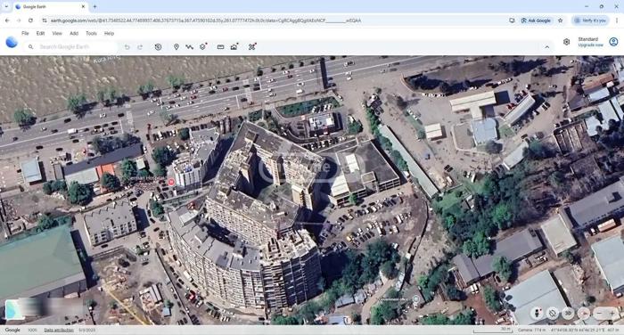Image resolution: width=624 pixels, height=335 pixels.
Task: Open the Tools menu
Action: tap(91, 34)
